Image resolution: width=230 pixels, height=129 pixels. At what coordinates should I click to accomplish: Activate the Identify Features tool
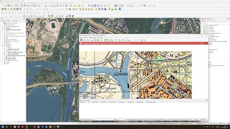(89, 6)
